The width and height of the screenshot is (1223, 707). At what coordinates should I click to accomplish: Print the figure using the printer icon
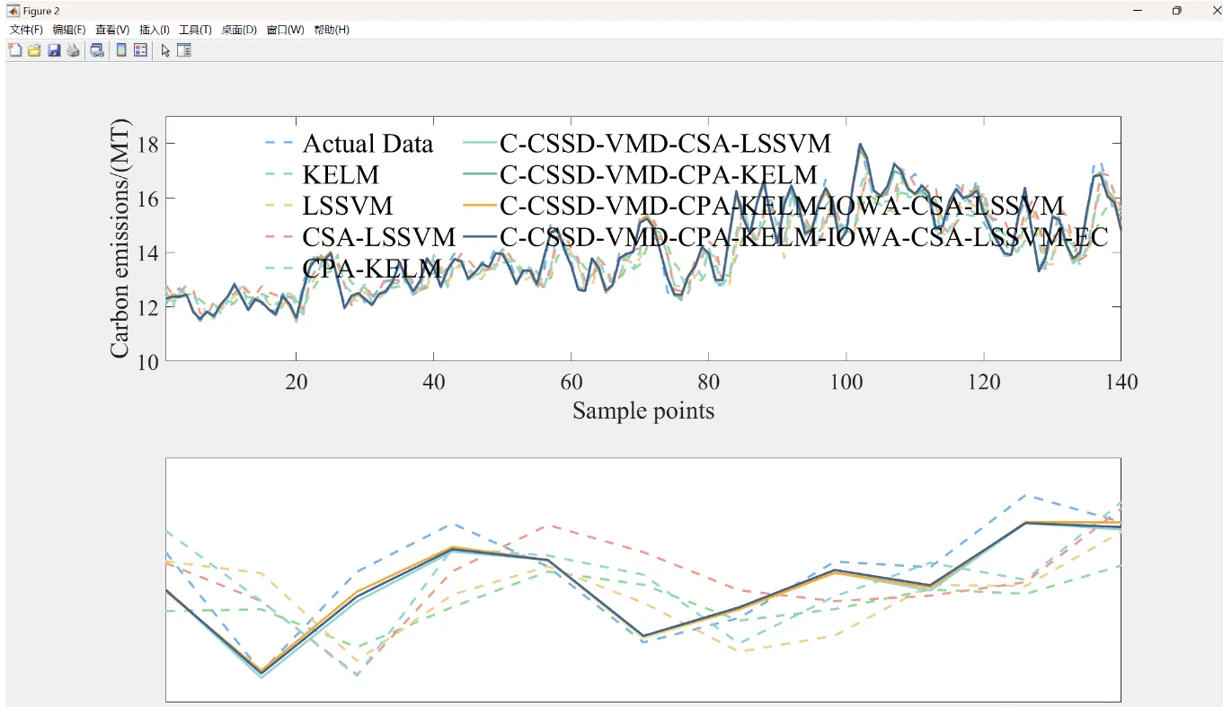[x=73, y=50]
